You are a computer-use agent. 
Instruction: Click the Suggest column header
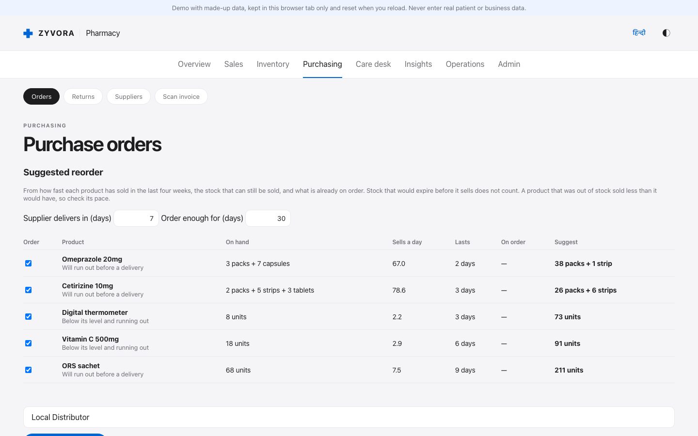[566, 242]
